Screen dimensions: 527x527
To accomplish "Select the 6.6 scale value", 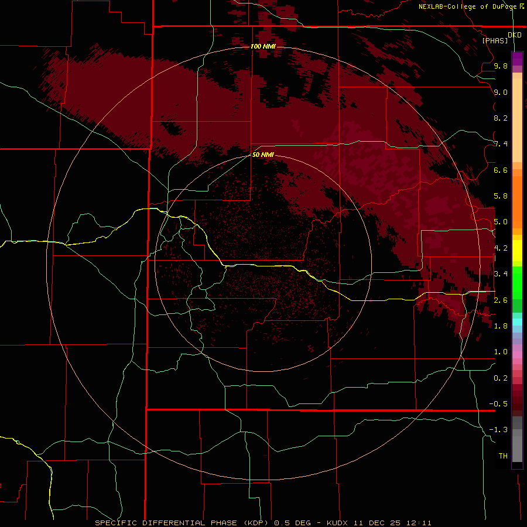I will [501, 170].
